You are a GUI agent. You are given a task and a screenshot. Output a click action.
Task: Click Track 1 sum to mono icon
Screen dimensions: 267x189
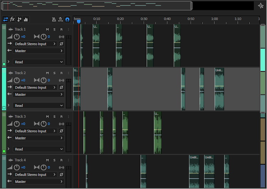point(62,37)
